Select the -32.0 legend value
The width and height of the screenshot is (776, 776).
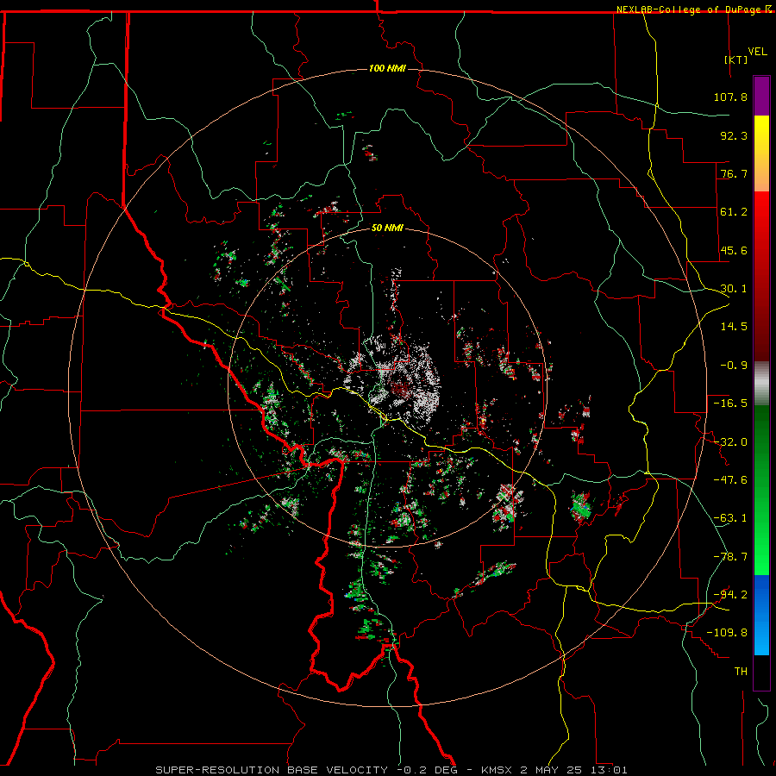730,442
